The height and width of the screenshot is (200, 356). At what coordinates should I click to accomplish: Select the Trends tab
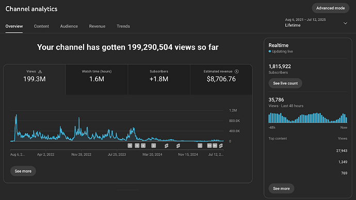click(x=123, y=26)
